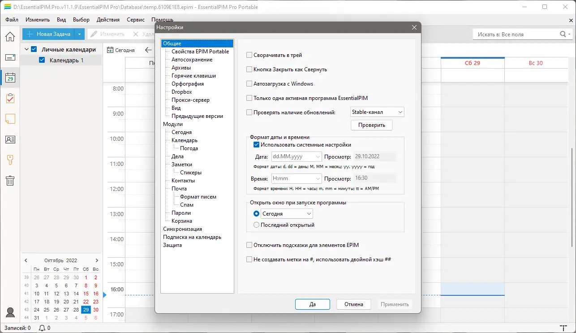Select Свойства EPIM Portable settings page
The height and width of the screenshot is (333, 576).
coord(200,52)
